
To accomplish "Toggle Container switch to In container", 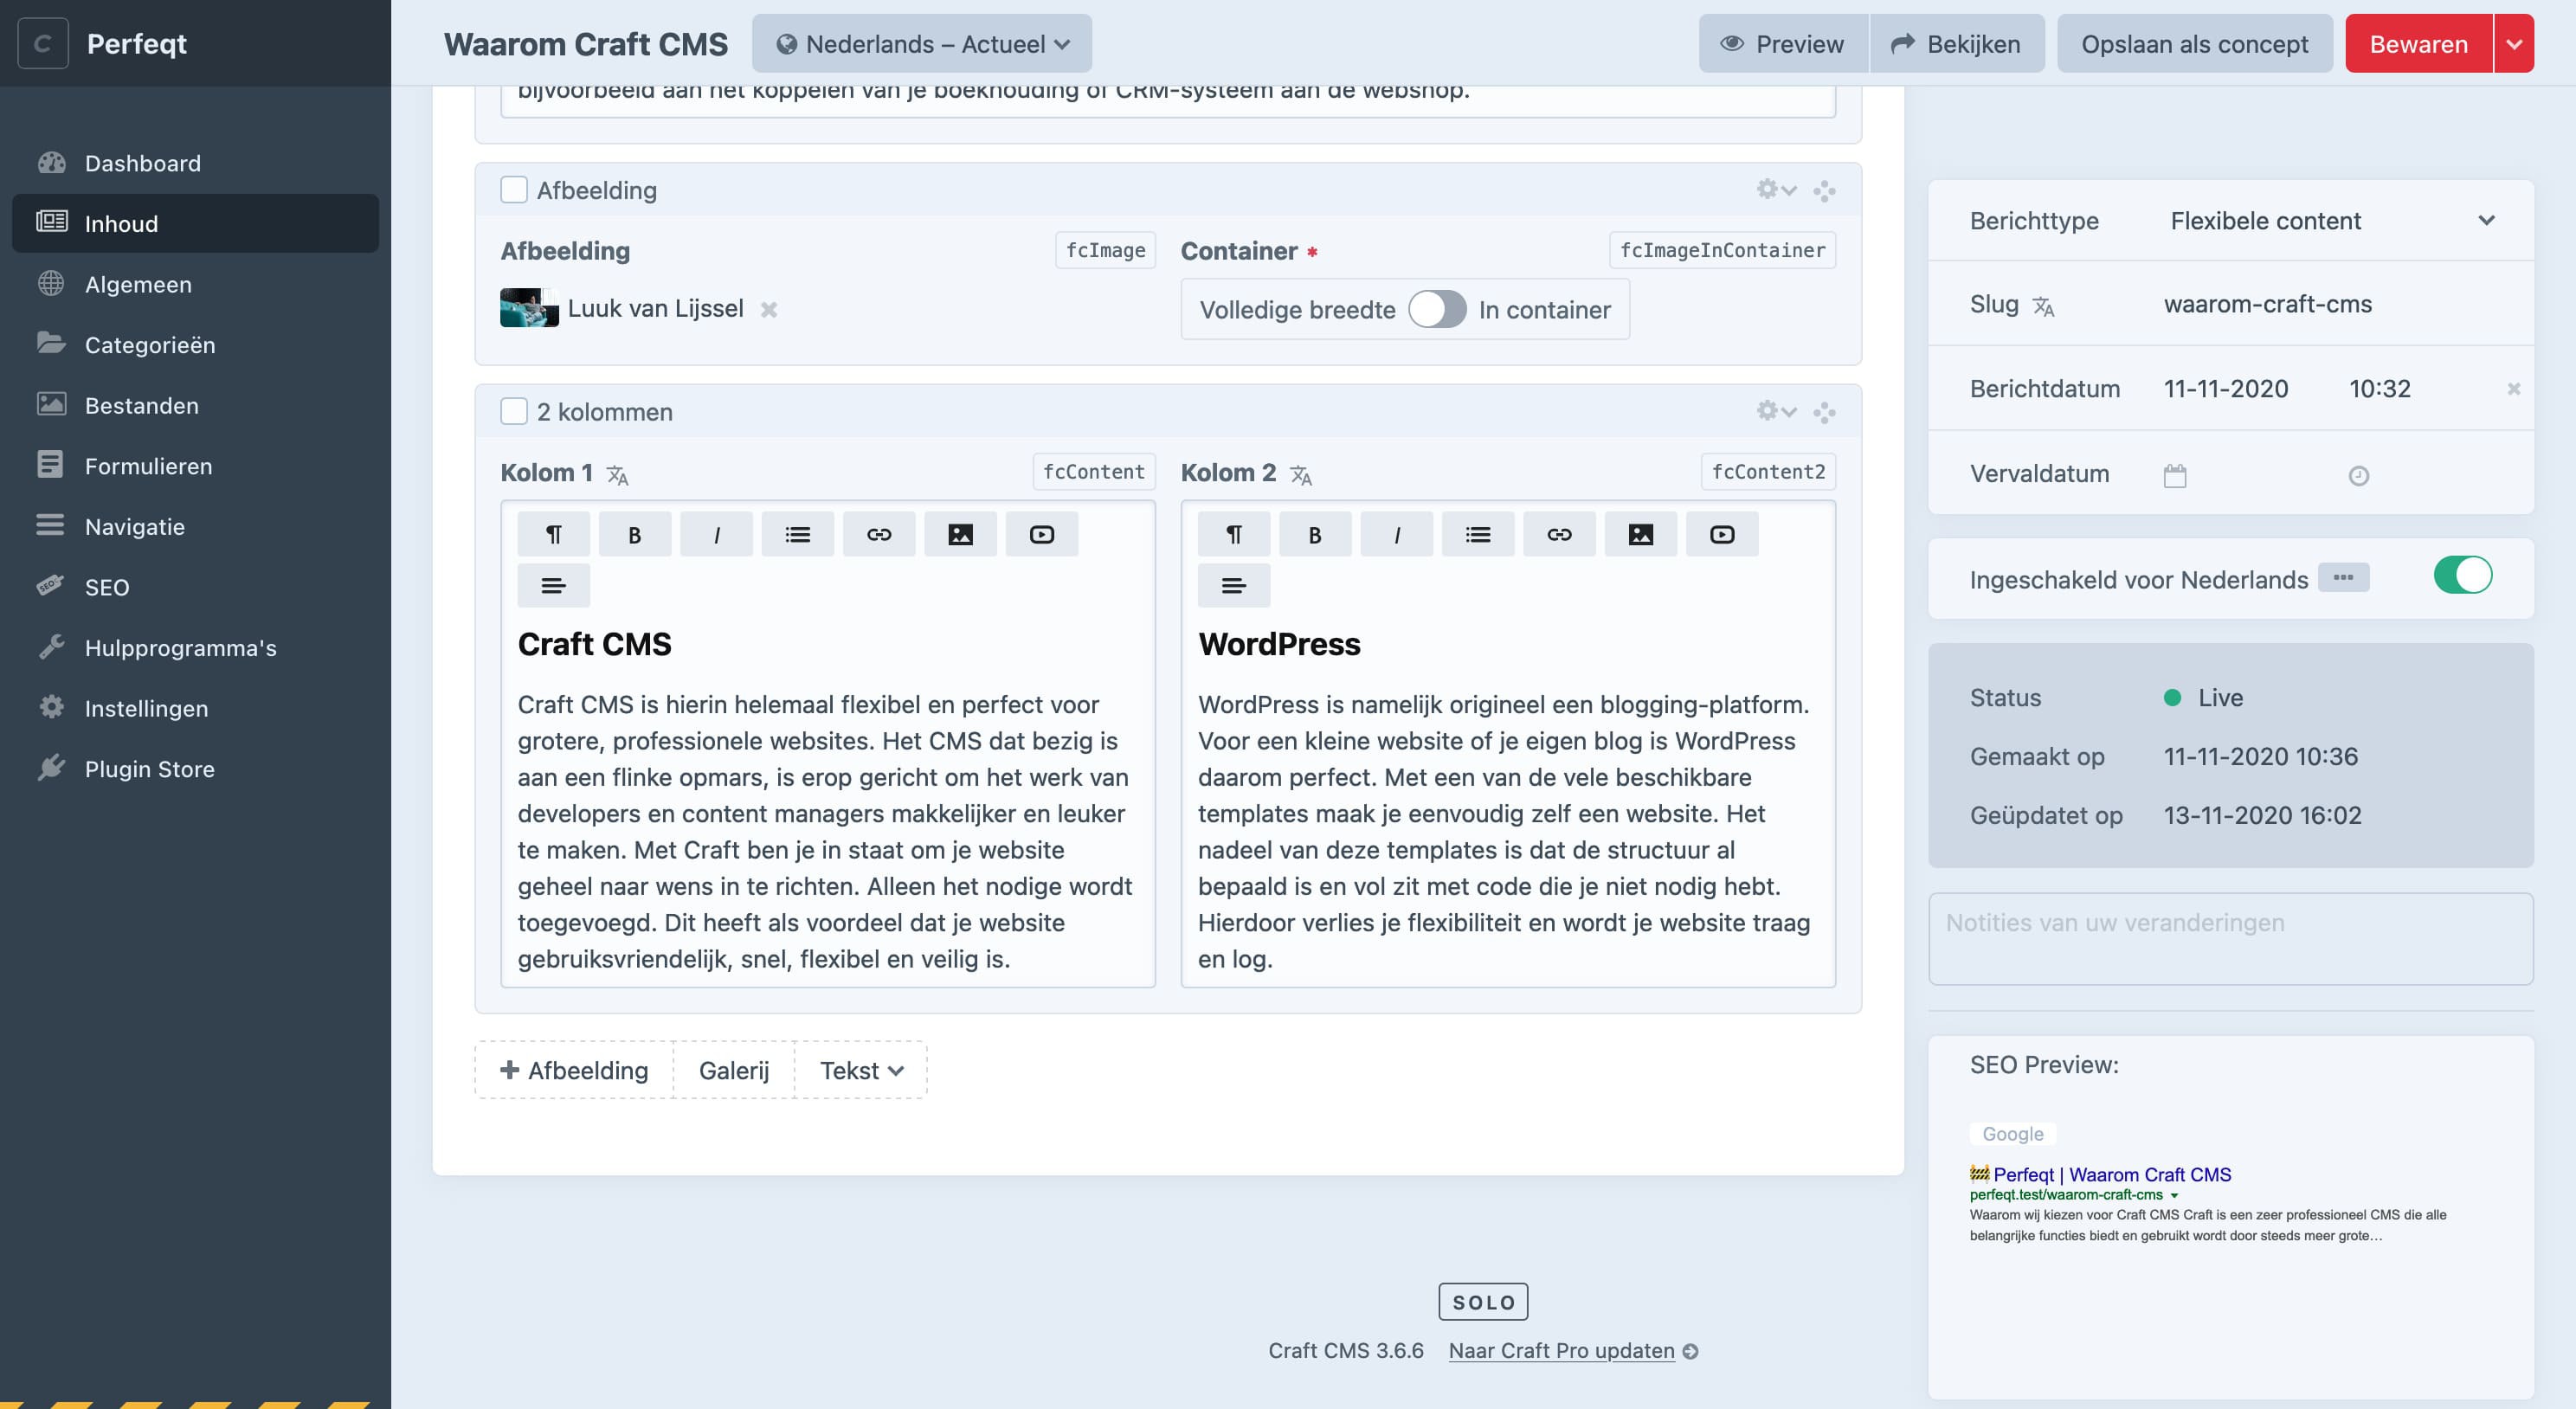I will click(x=1437, y=309).
